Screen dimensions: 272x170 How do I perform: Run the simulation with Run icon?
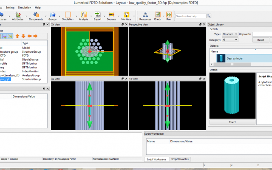pyautogui.click(x=169, y=15)
